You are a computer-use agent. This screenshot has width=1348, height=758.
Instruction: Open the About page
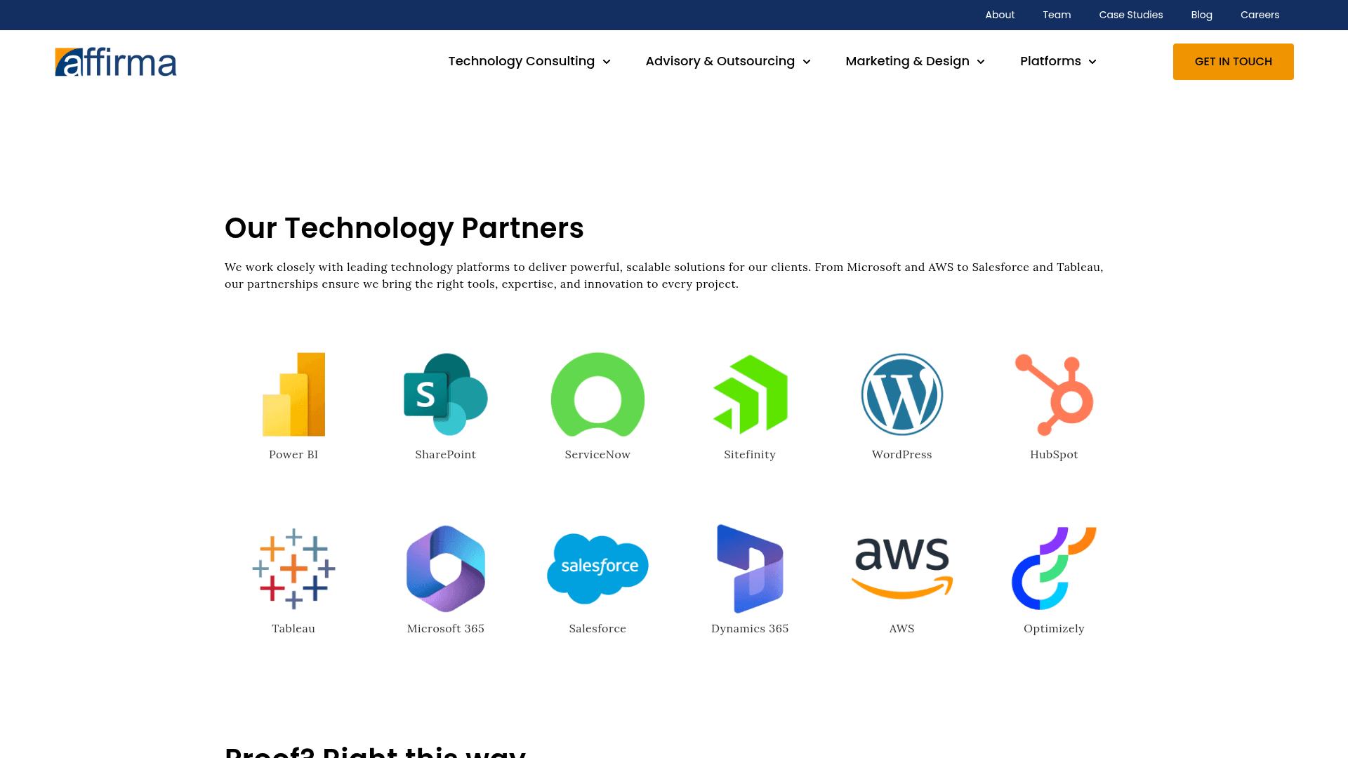click(x=1000, y=15)
